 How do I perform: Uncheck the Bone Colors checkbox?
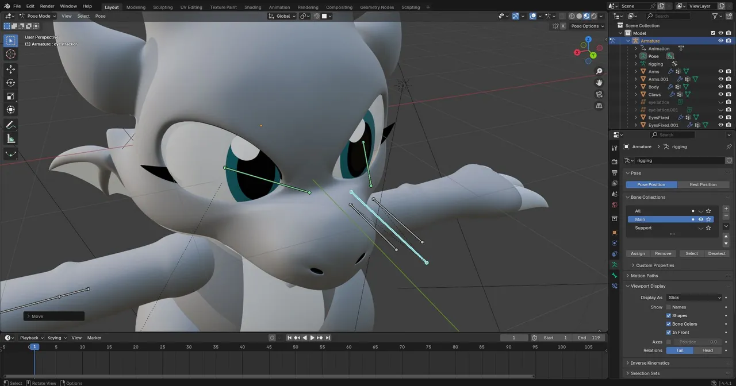(668, 324)
